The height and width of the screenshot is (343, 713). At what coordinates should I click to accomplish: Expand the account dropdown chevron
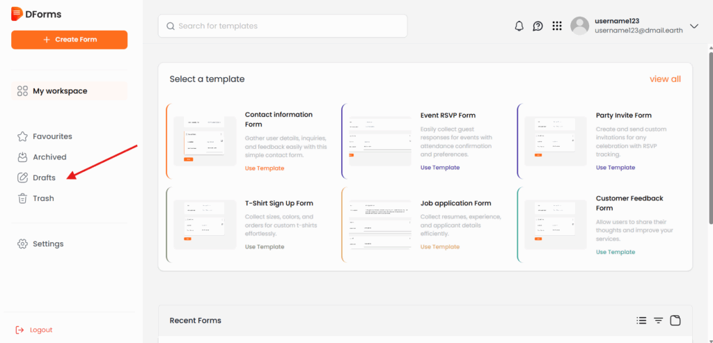694,26
